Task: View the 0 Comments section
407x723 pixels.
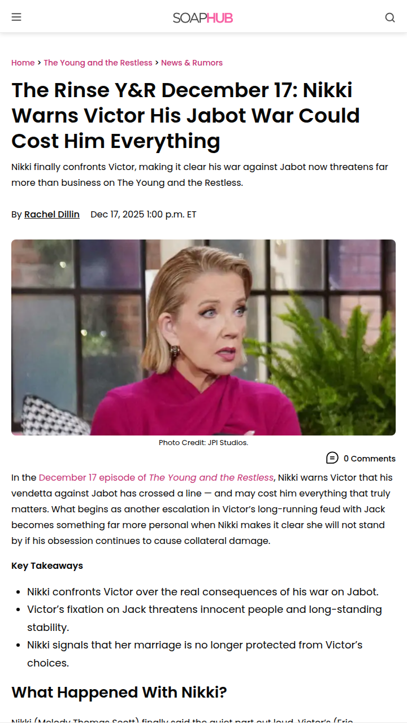Action: (x=370, y=459)
